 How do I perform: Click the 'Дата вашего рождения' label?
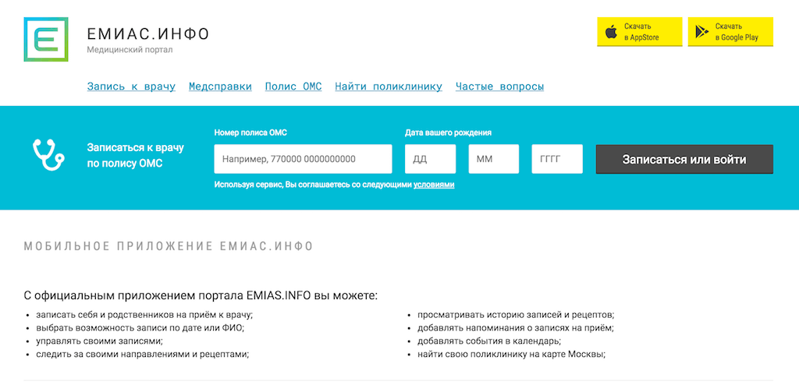pos(448,133)
